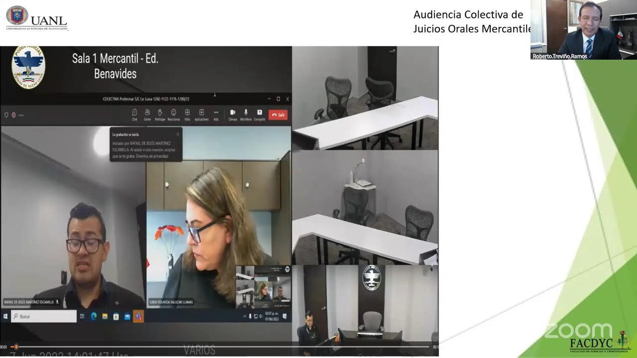This screenshot has width=637, height=358.
Task: Maximize the COLECTIVA Preliminar meeting window
Action: tap(278, 99)
